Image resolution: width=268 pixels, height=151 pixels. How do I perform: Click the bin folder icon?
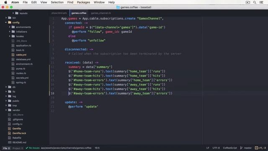pos(10,18)
